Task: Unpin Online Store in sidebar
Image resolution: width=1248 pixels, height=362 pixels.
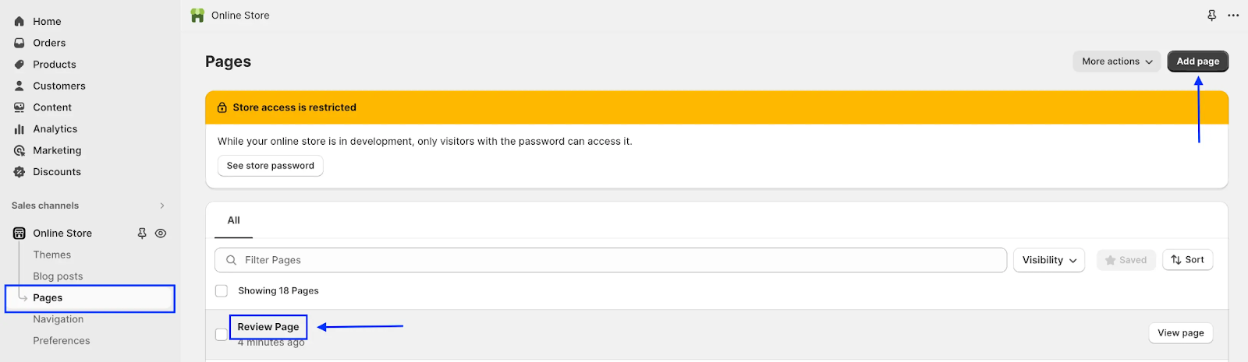Action: (142, 233)
